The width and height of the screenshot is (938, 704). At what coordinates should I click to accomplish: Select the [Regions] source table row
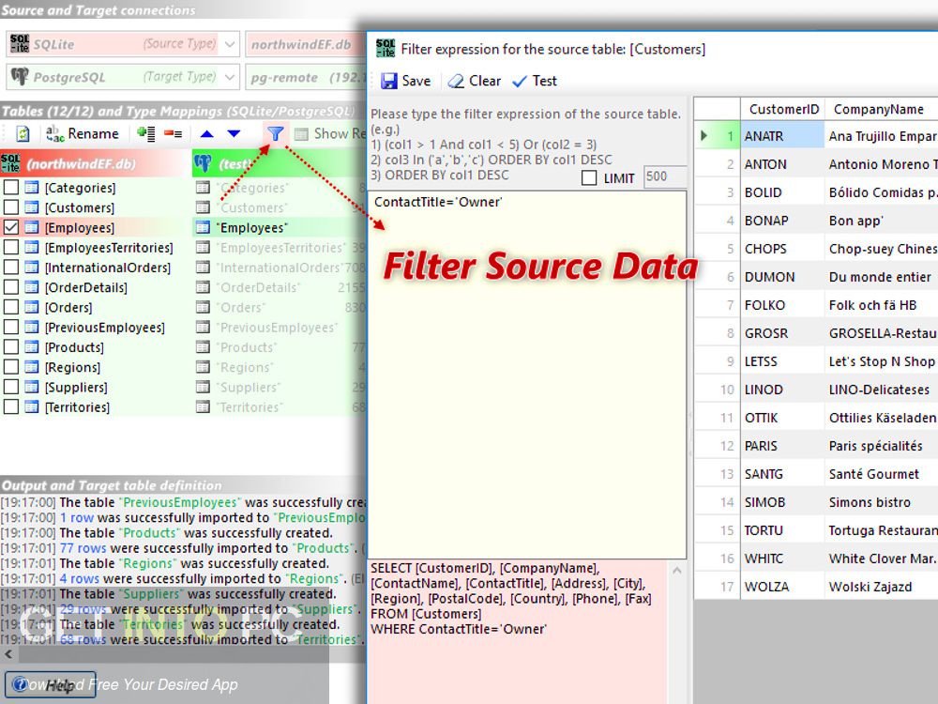(96, 367)
